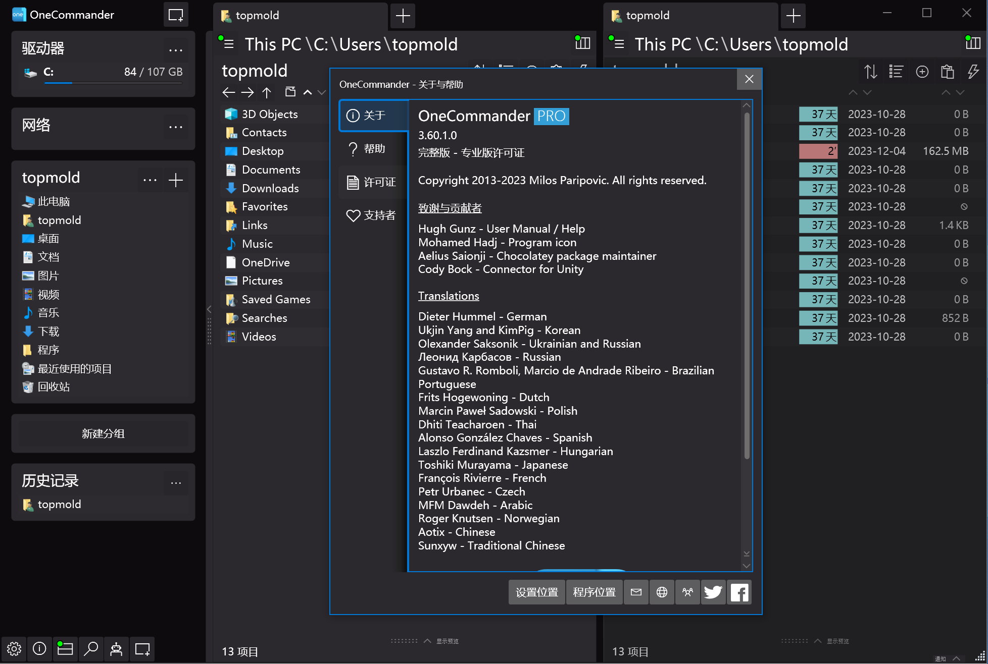The width and height of the screenshot is (988, 664).
Task: Click 程序位置 button in About dialog
Action: coord(594,591)
